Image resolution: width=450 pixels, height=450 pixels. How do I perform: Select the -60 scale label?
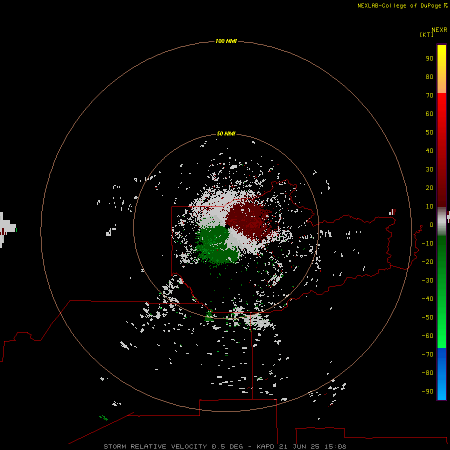427,336
